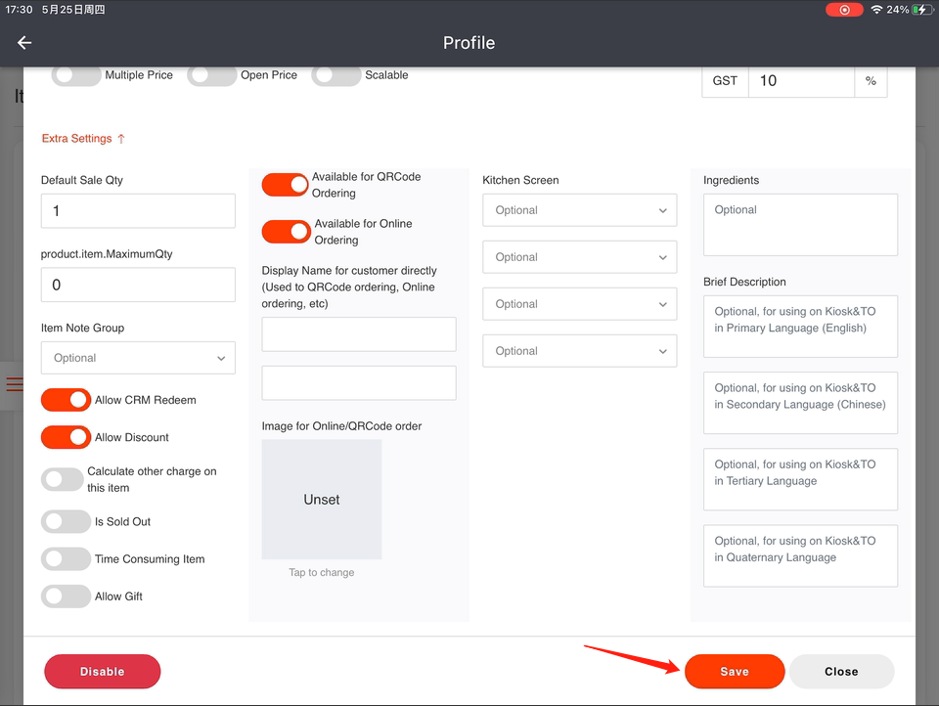Collapse the Extra Settings section
939x706 pixels.
pyautogui.click(x=83, y=139)
